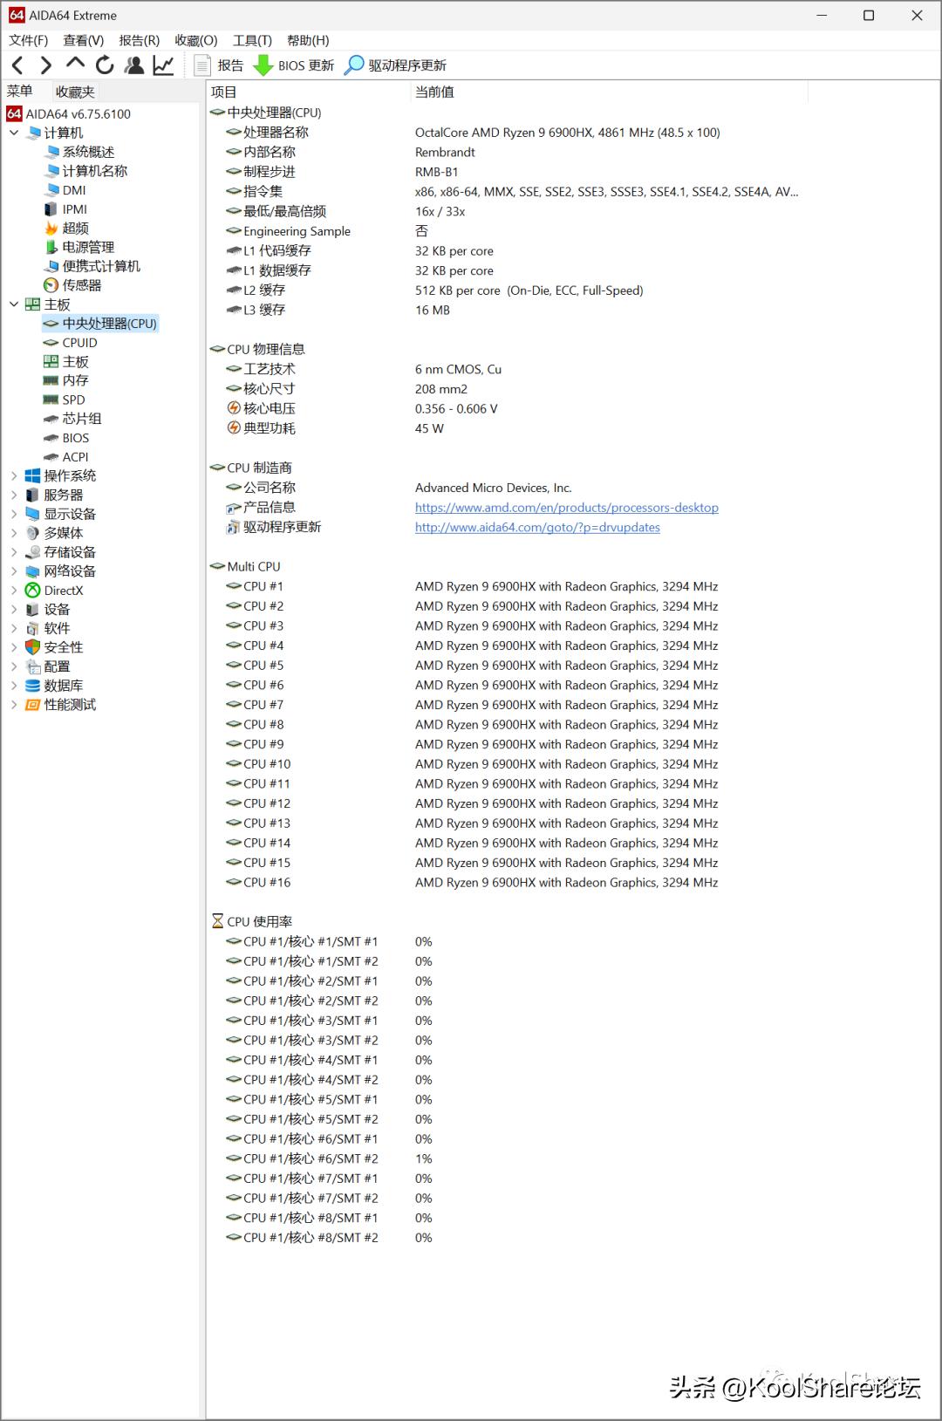Open the line chart graph icon in toolbar
The image size is (942, 1421).
163,65
